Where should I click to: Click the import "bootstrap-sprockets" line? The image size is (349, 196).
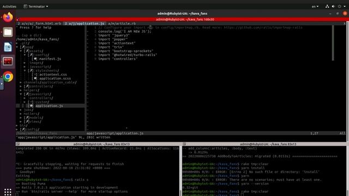125,51
